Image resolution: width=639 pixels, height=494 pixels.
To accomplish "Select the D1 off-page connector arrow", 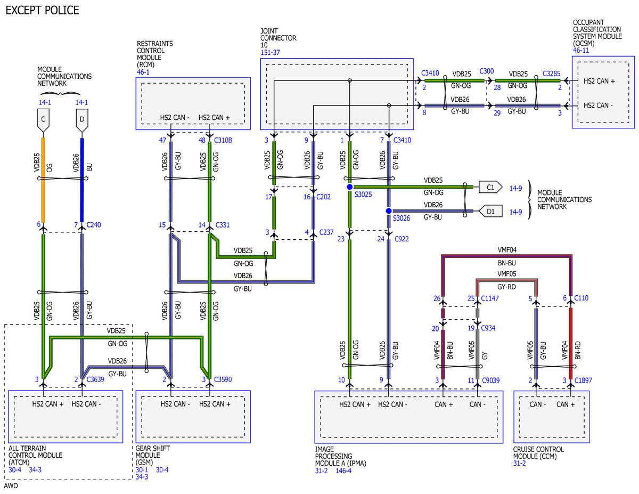I will point(489,210).
